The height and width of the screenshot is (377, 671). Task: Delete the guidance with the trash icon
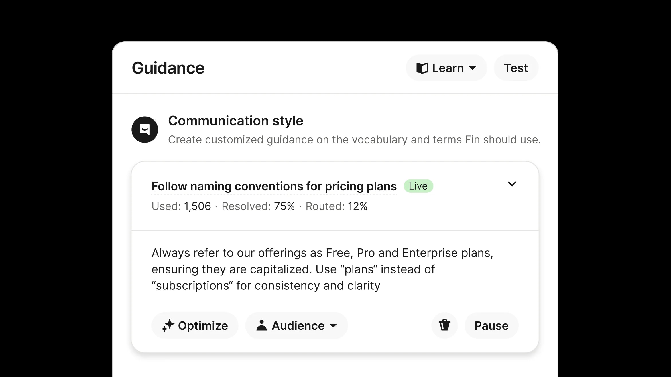pyautogui.click(x=444, y=325)
